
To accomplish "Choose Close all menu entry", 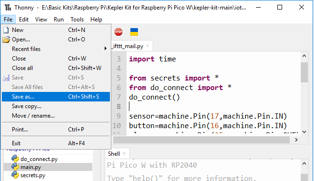I will 56,68.
